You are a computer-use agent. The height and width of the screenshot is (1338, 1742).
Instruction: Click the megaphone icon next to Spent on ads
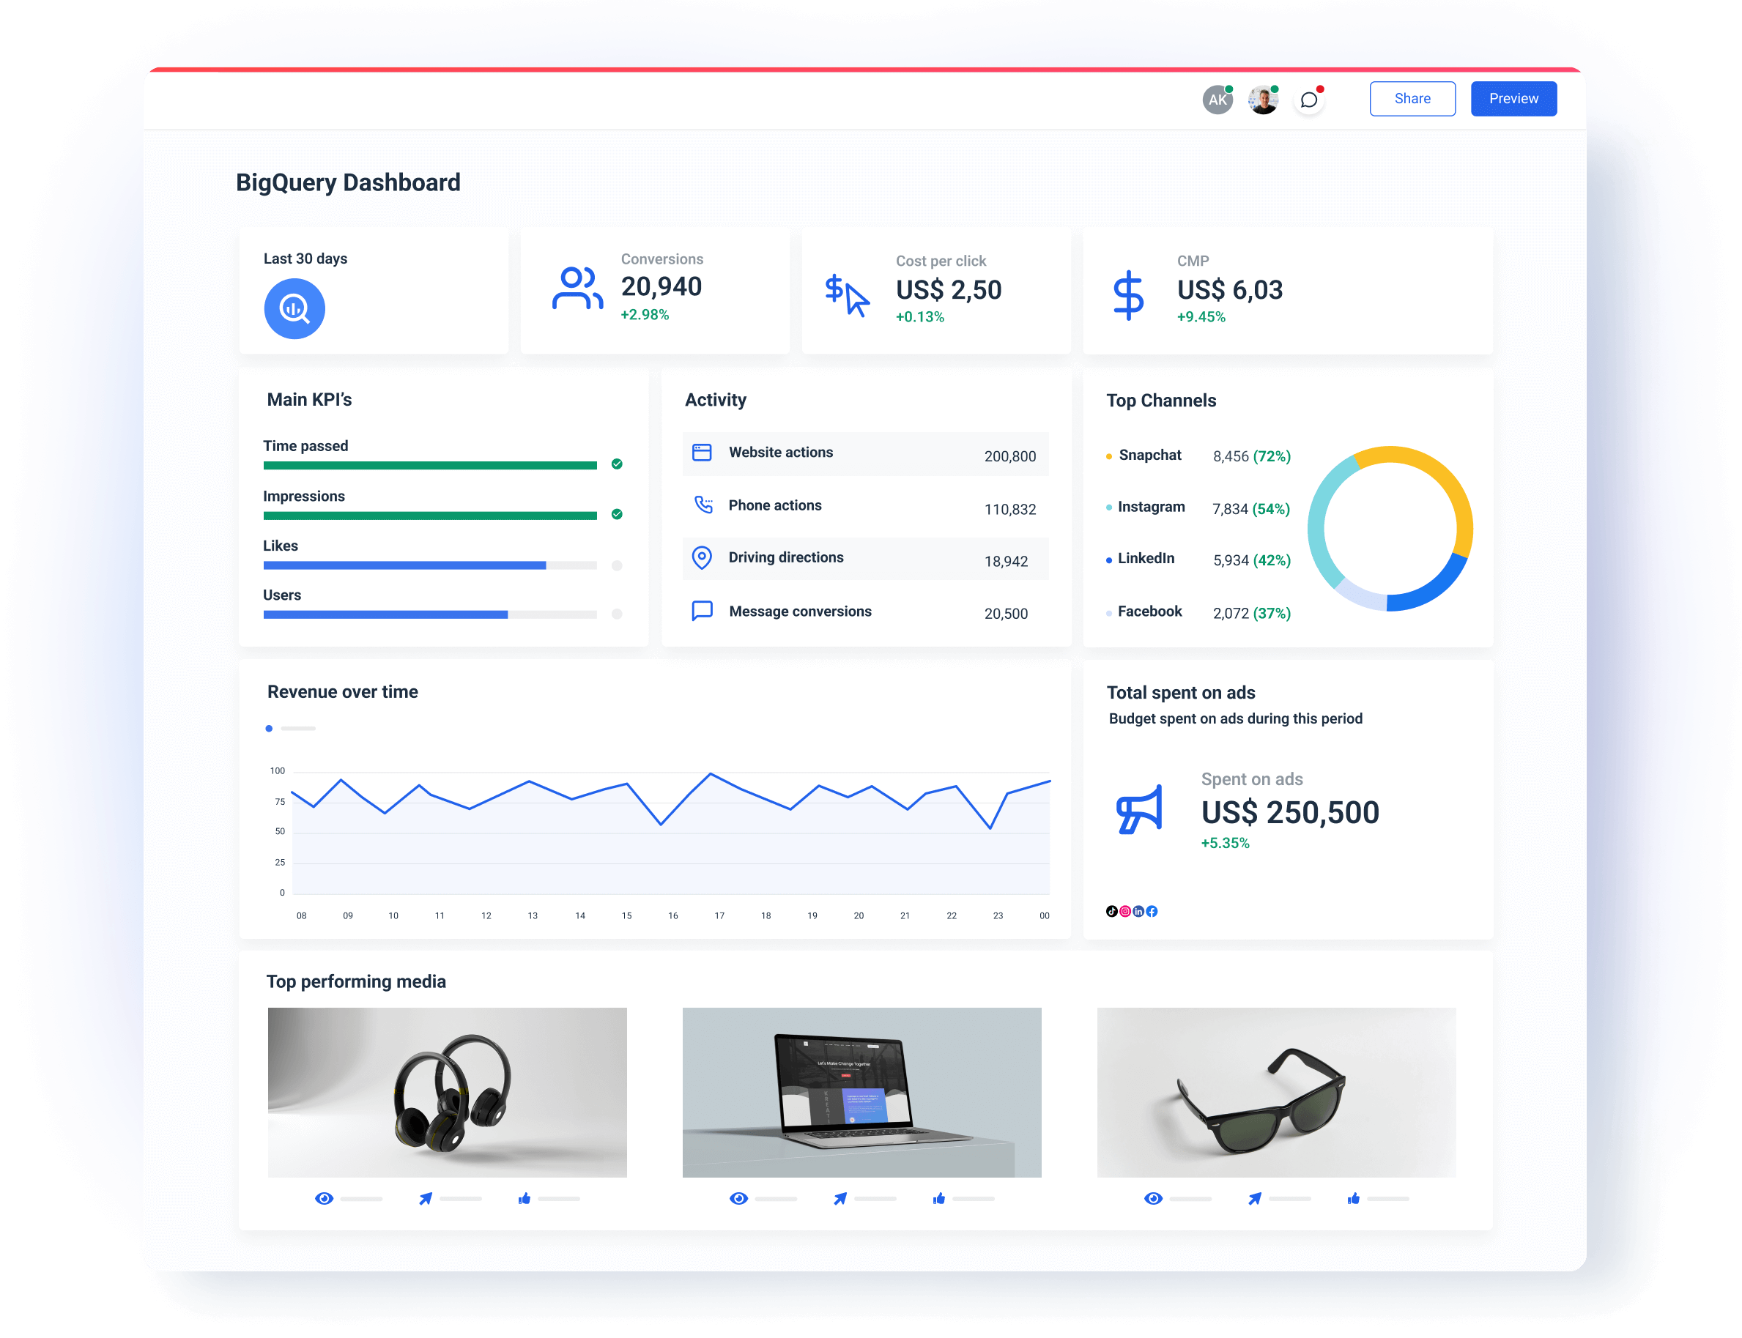1138,810
